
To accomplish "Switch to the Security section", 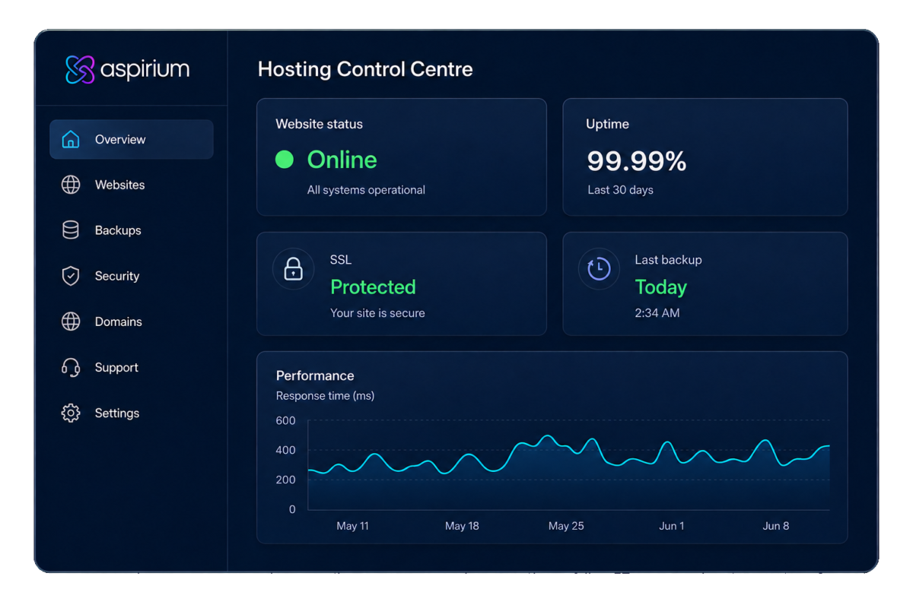I will pyautogui.click(x=132, y=276).
